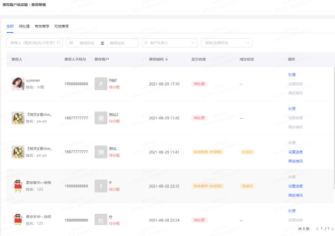Select the 无效推荐 tab
335x236 pixels.
tap(61, 26)
